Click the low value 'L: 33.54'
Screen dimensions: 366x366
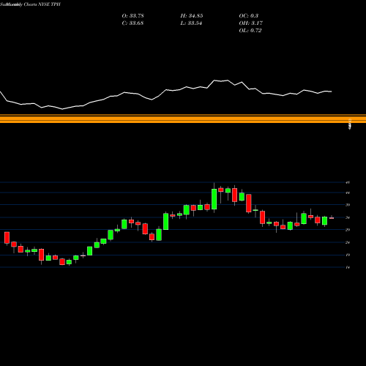click(x=191, y=23)
